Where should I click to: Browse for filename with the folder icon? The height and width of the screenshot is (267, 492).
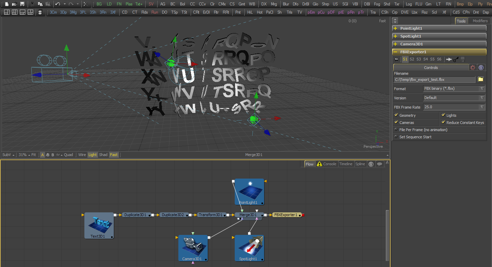tap(481, 79)
